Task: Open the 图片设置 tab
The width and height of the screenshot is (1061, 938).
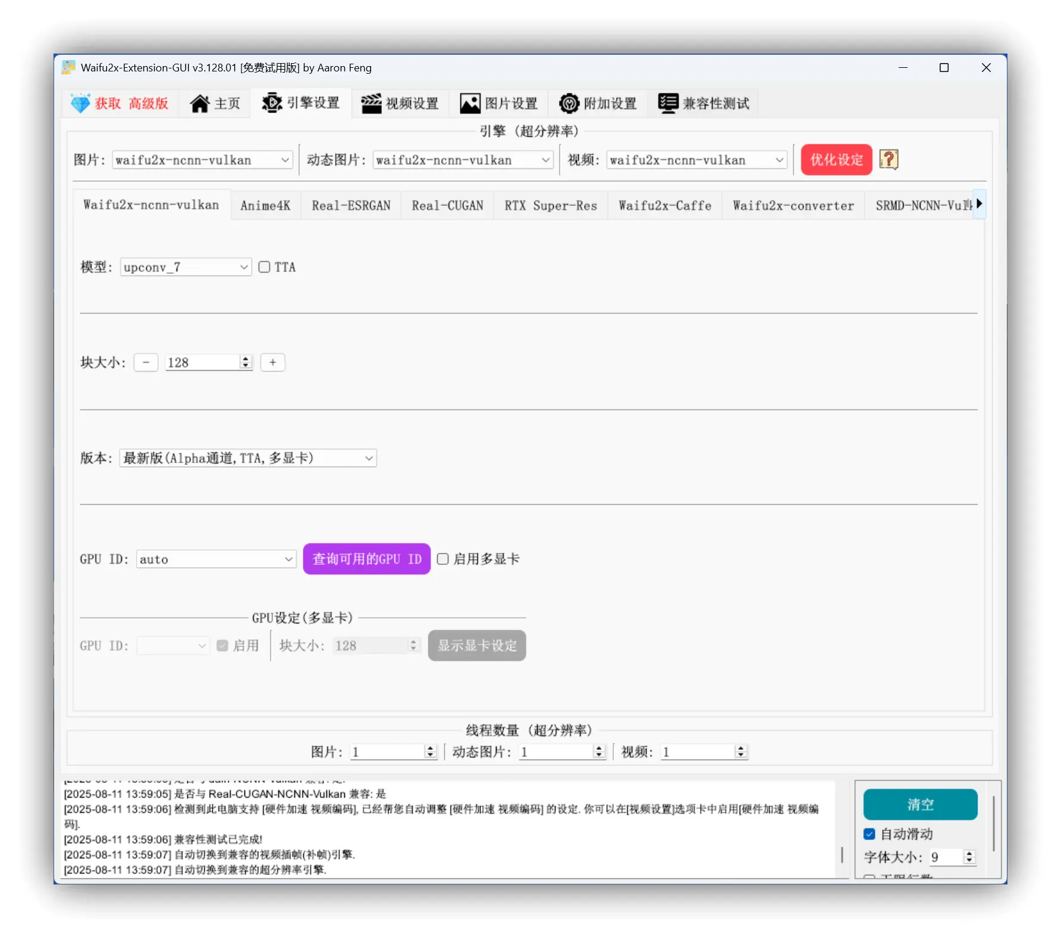Action: (x=499, y=104)
